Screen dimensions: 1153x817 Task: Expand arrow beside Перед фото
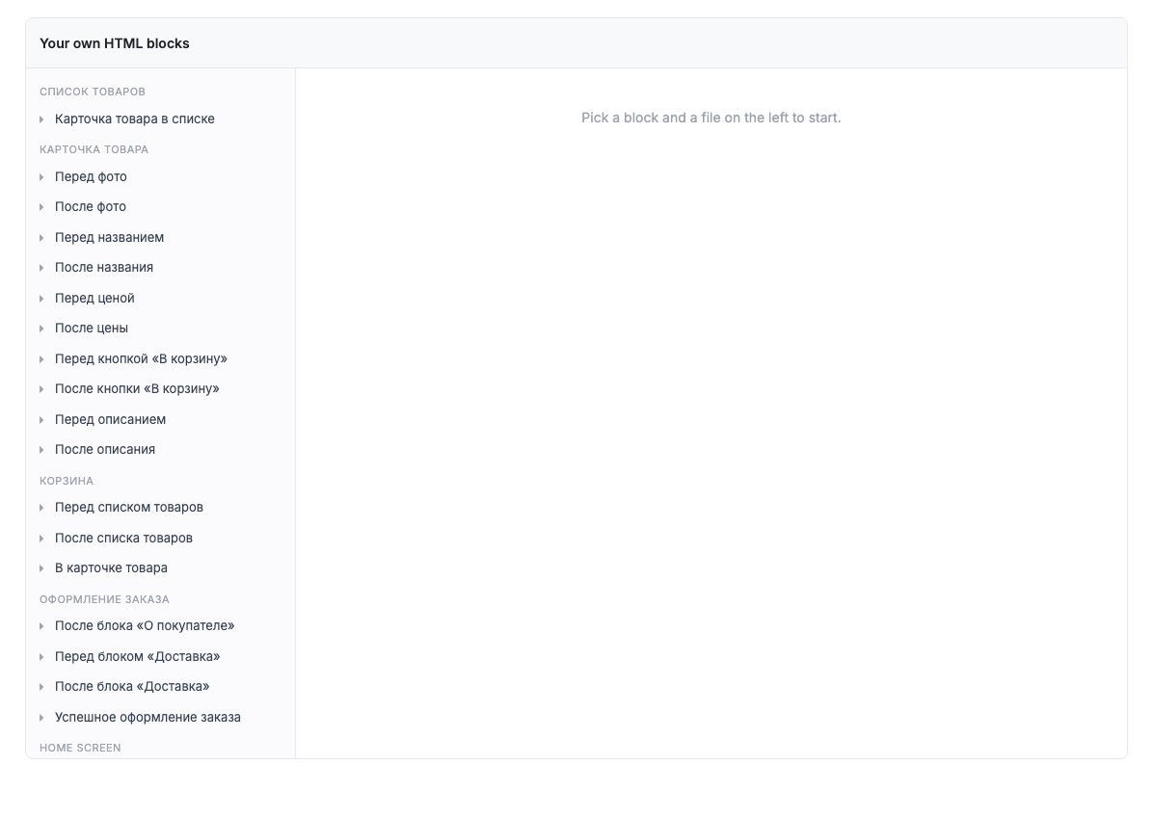(41, 177)
